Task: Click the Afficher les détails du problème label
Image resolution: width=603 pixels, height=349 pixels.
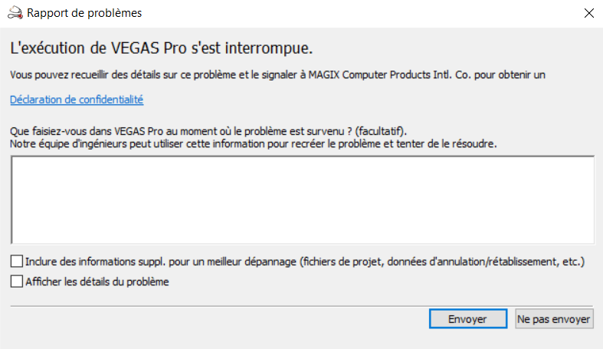Action: tap(97, 282)
